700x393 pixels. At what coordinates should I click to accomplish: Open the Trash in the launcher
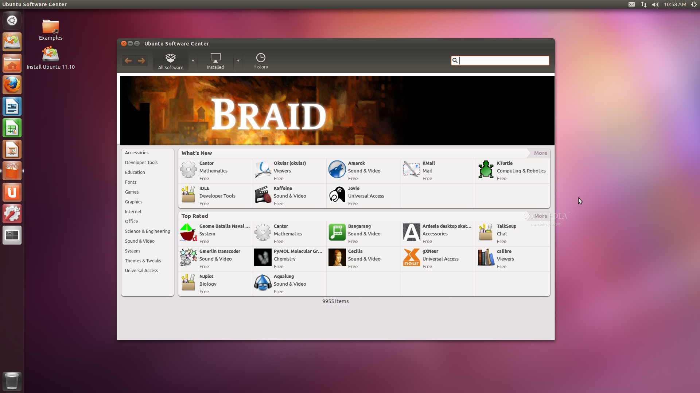[12, 381]
